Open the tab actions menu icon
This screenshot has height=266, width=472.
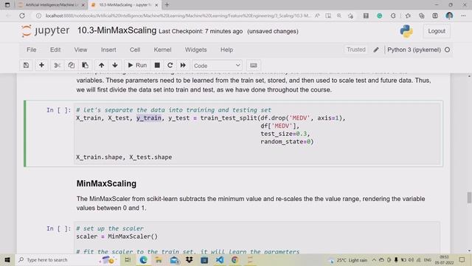point(7,5)
